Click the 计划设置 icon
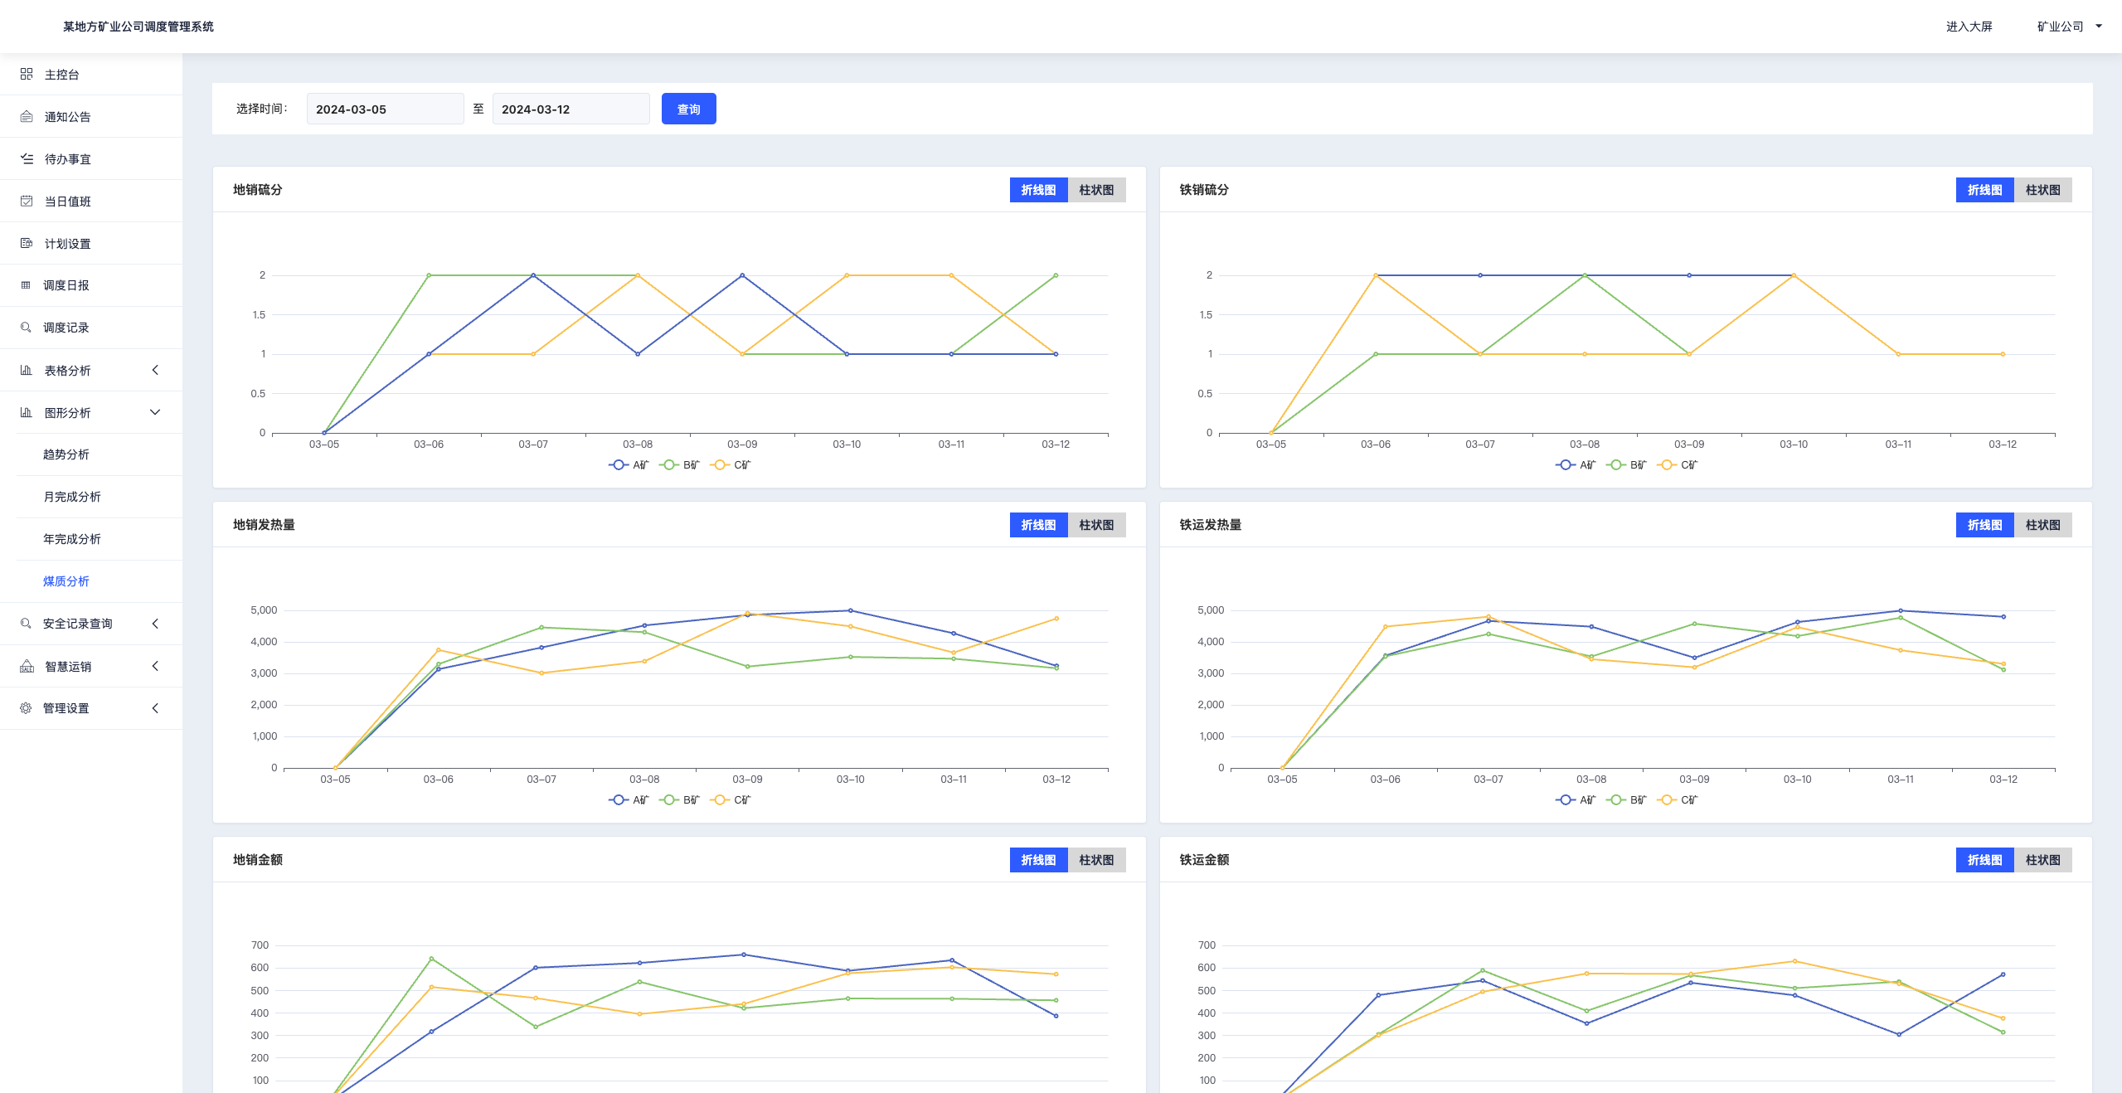This screenshot has height=1093, width=2122. (27, 243)
